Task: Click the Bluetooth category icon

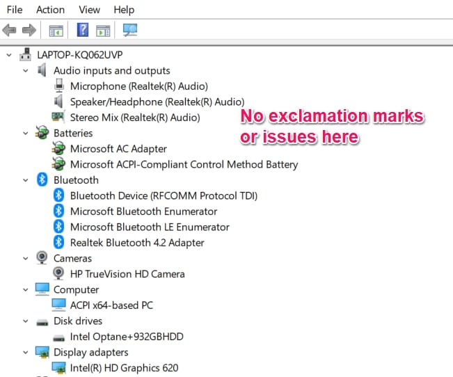Action: [42, 179]
